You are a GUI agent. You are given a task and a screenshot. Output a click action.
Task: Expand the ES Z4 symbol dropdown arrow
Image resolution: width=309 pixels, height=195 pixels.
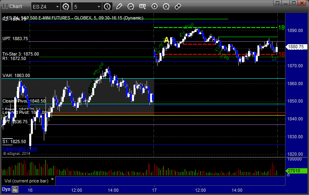click(x=57, y=7)
